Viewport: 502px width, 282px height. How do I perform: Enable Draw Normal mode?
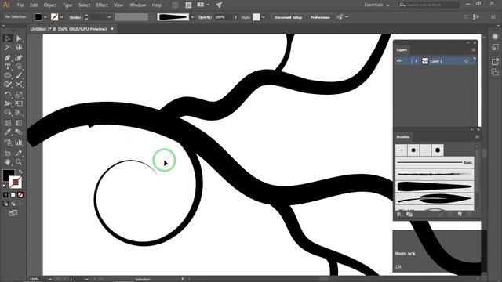(x=5, y=204)
